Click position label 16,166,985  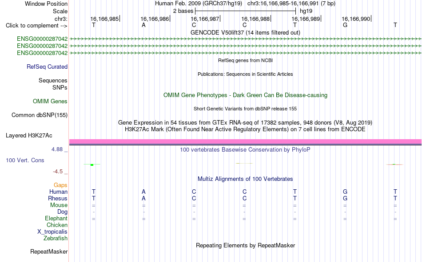coord(104,19)
